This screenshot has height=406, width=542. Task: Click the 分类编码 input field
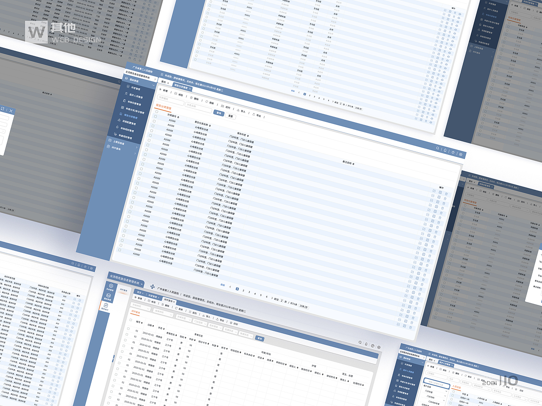point(170,100)
